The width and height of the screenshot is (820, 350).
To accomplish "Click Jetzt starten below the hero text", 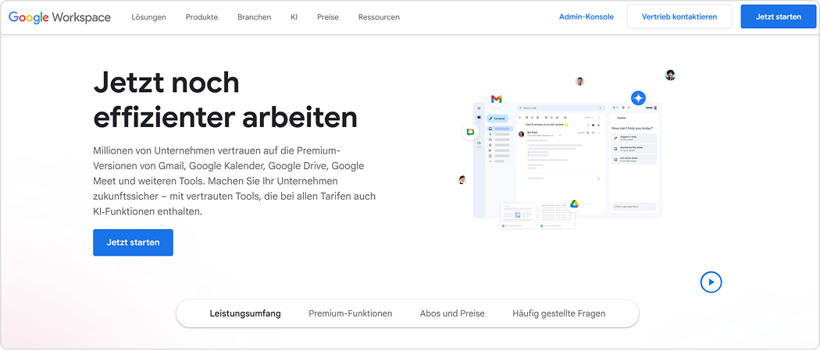I will pos(133,242).
